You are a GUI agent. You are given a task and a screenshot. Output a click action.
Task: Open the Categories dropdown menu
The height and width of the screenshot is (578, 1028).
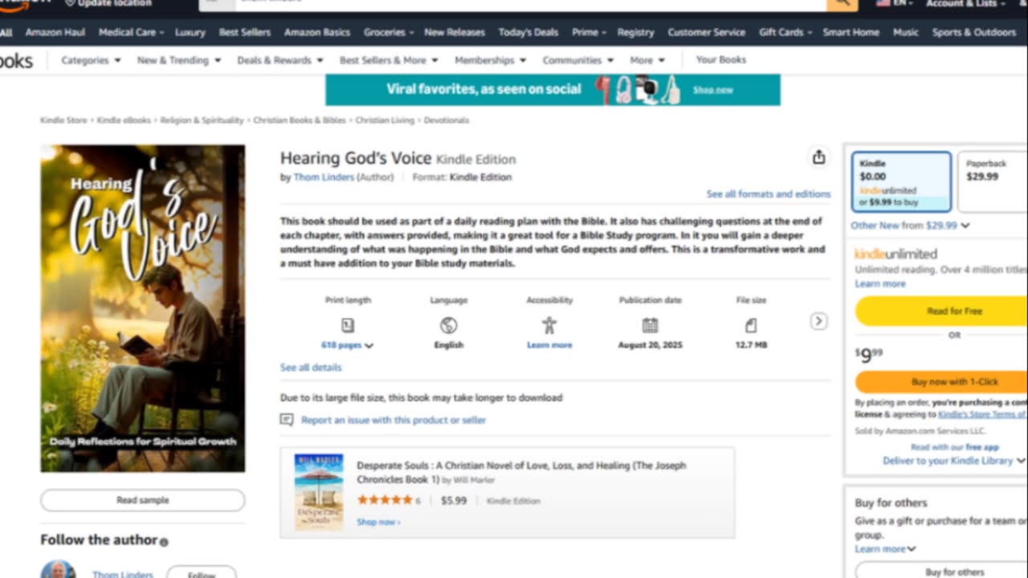coord(91,60)
